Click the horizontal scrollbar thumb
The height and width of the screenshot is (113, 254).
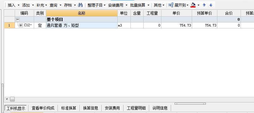(12, 99)
